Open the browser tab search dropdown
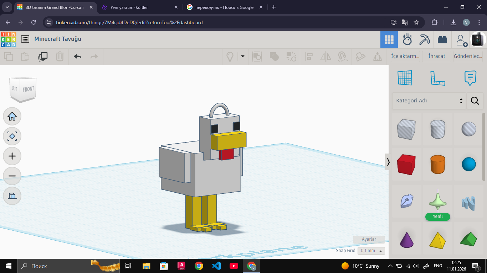The image size is (487, 273). pos(7,7)
